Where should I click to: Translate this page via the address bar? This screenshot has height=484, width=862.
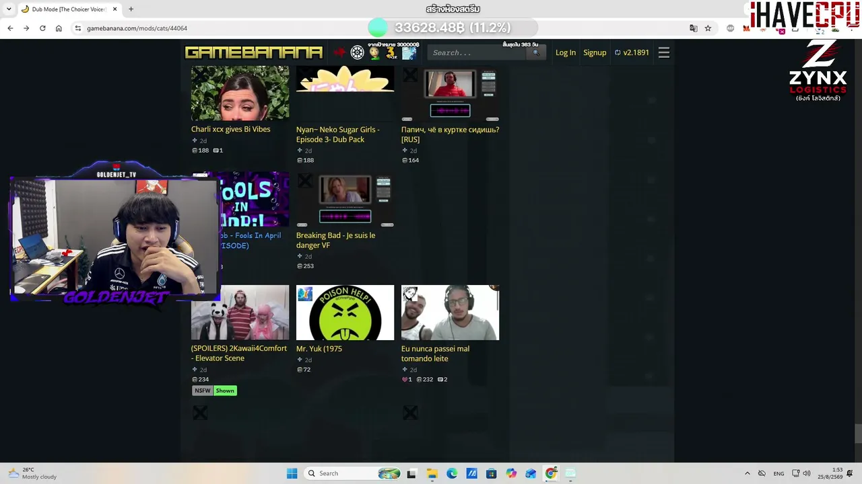[x=694, y=28]
